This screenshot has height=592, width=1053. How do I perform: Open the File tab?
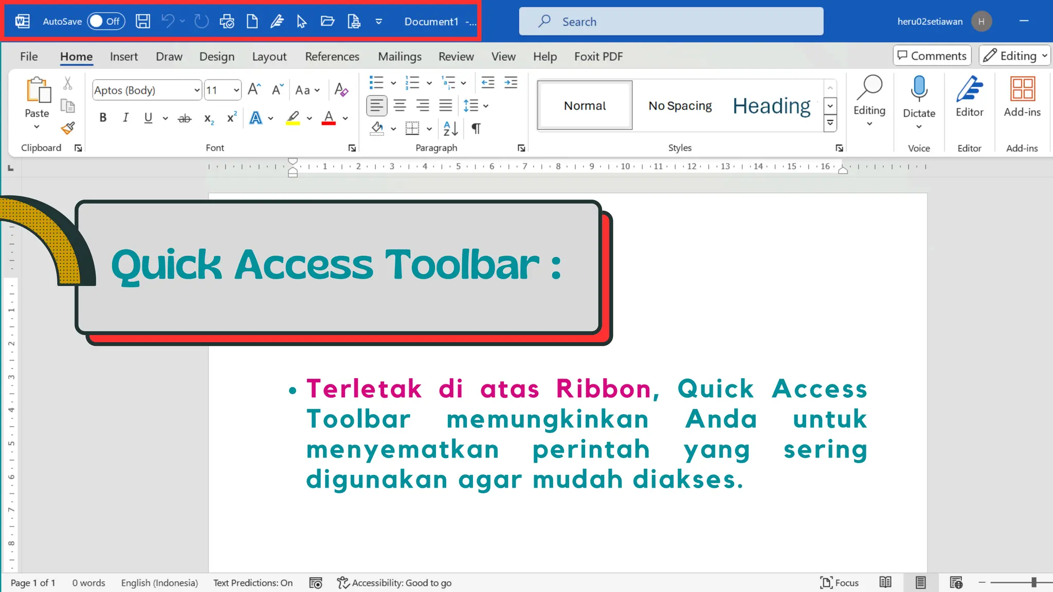click(x=29, y=57)
